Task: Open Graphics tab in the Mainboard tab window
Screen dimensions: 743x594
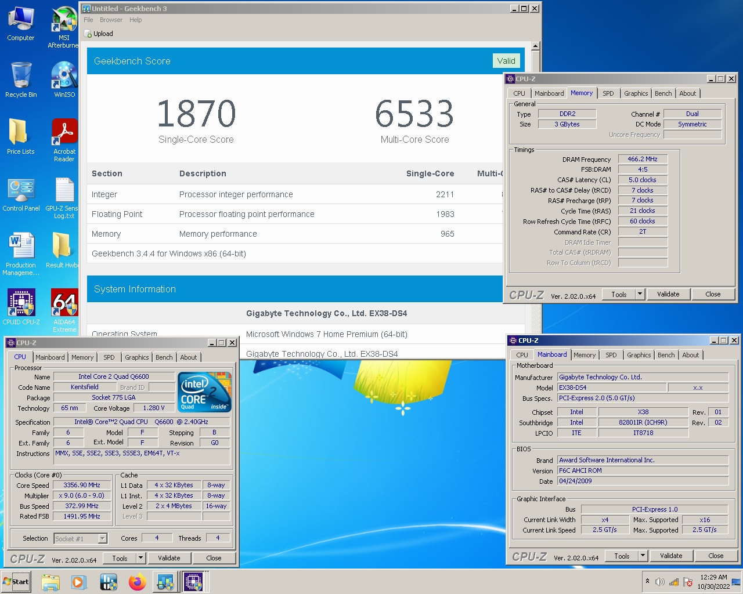Action: point(639,355)
